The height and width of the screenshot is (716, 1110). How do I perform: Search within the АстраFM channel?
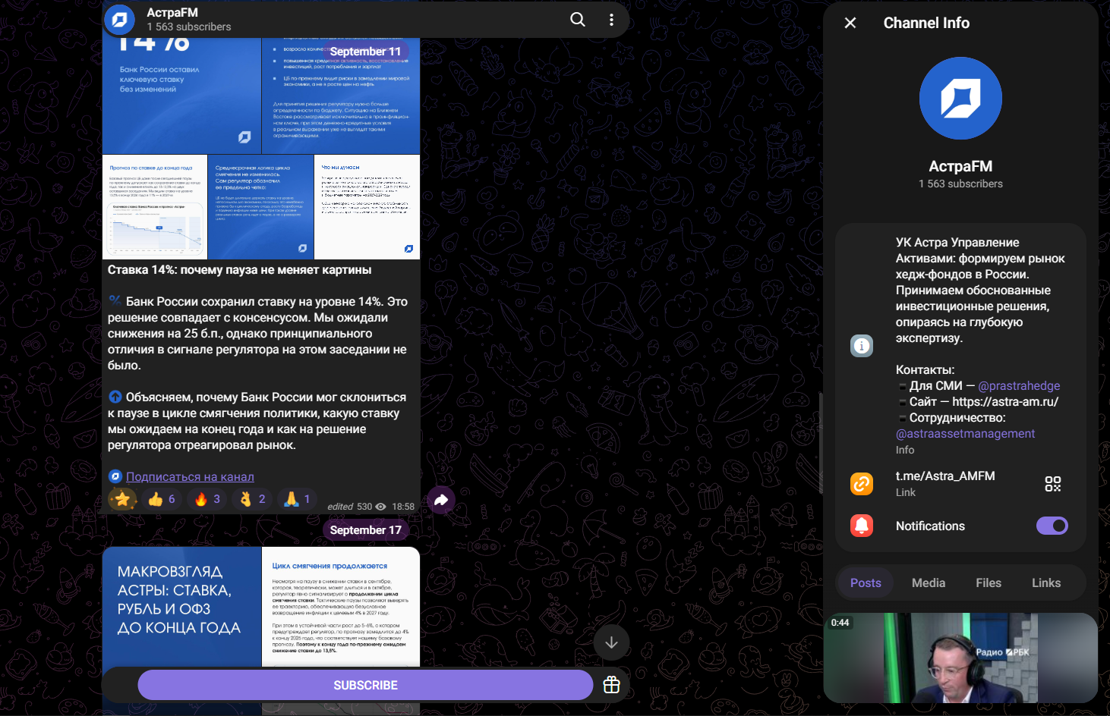[x=578, y=20]
